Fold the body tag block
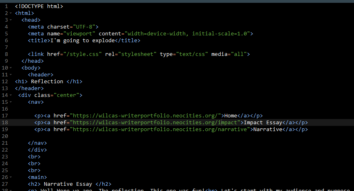Viewport: 354px width, 191px height. 10,68
